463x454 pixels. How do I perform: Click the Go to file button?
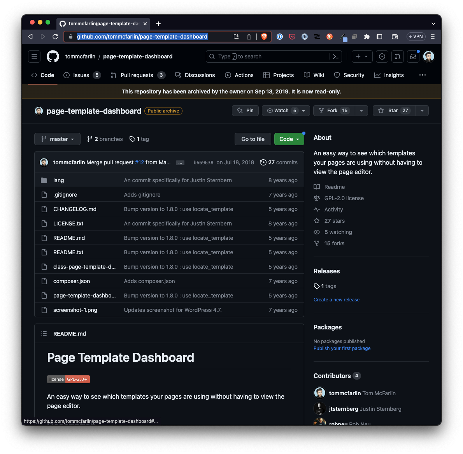click(x=253, y=139)
